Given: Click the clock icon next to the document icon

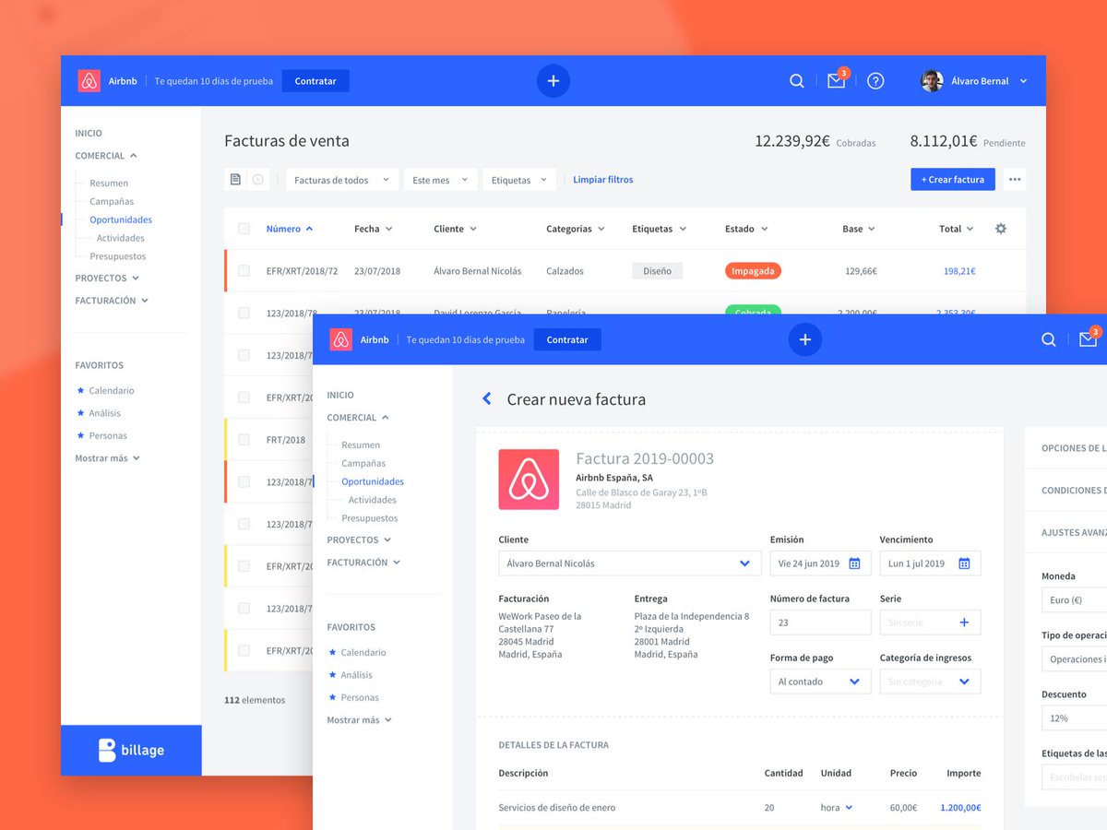Looking at the screenshot, I should 258,180.
